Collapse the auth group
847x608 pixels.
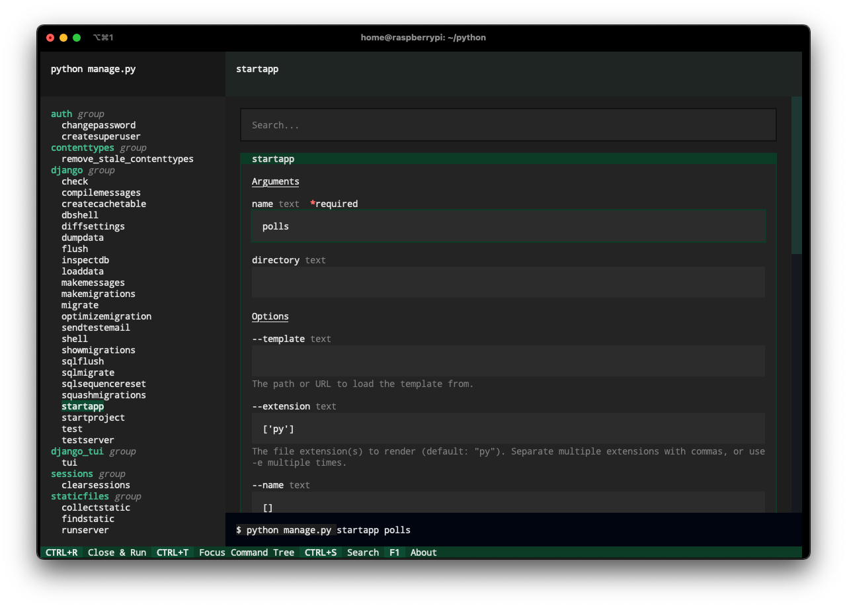(77, 114)
